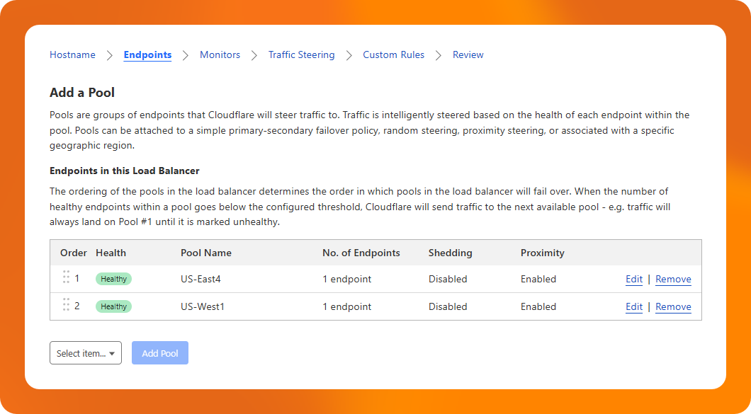Click the Health column header
751x414 pixels.
point(111,253)
